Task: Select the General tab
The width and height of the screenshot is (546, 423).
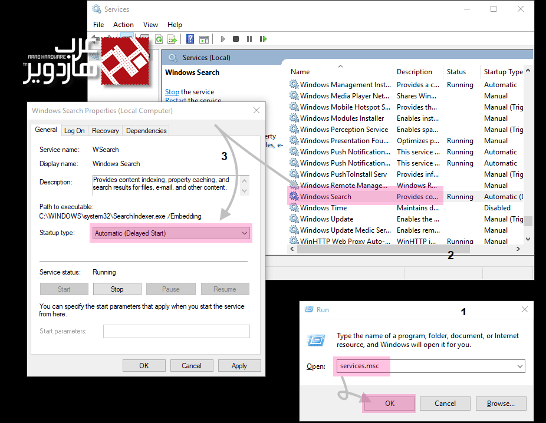Action: click(x=46, y=130)
